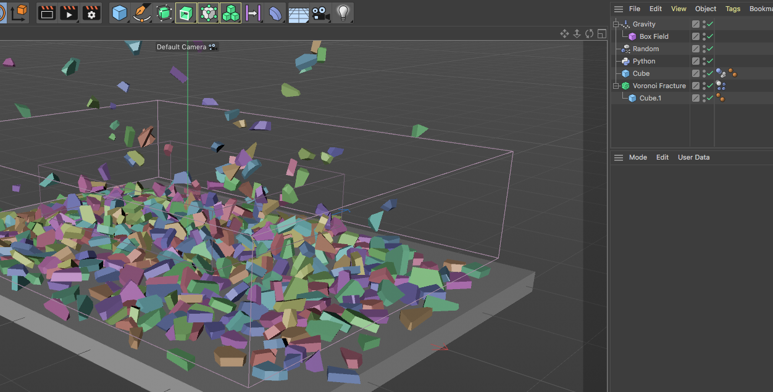Open the Subdivision Surface generator icon

tap(164, 12)
